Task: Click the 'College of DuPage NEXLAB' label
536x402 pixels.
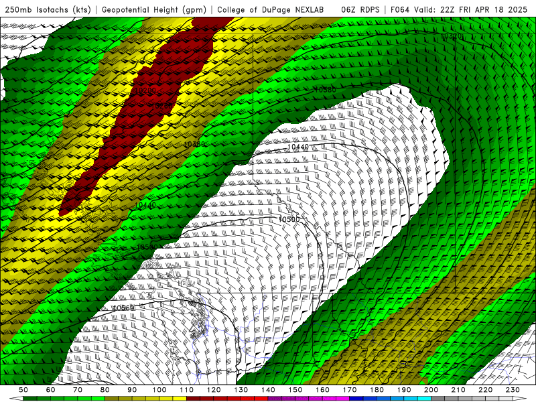Action: click(x=271, y=10)
